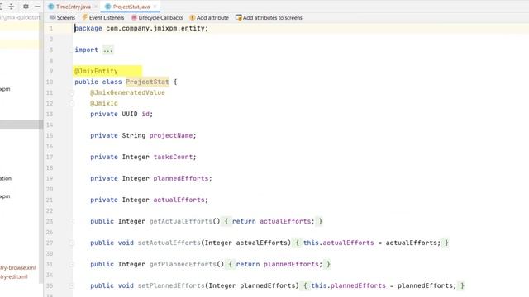Viewport: 529px width, 297px height.
Task: Click the @JmixEntity annotation
Action: click(96, 71)
